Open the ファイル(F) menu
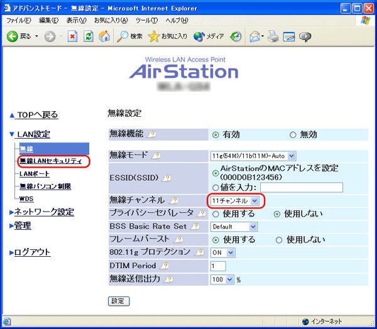 click(x=19, y=21)
